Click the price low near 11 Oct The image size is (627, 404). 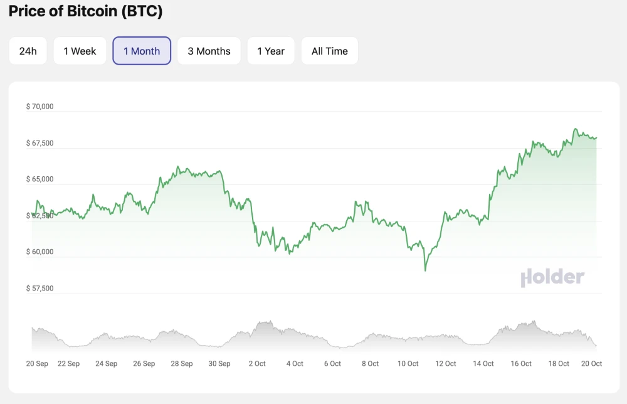pos(425,270)
